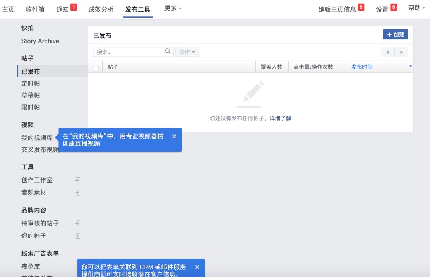430x277 pixels.
Task: Open the 操作 dropdown
Action: [187, 52]
